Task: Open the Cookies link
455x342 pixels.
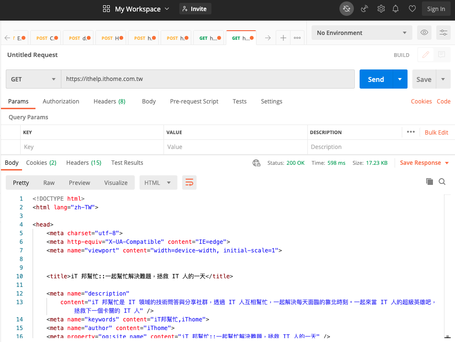Action: pyautogui.click(x=421, y=102)
